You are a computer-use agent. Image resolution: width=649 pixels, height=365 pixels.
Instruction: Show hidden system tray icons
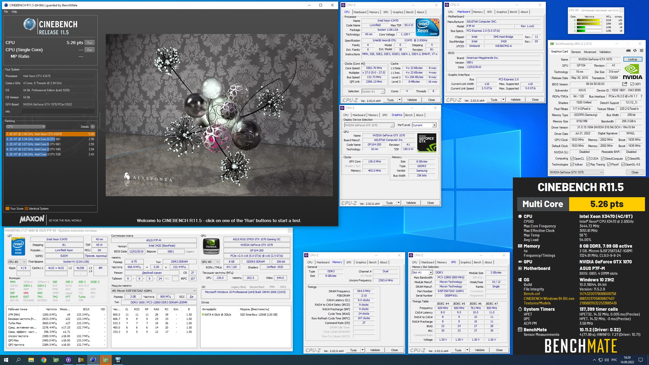pos(594,360)
